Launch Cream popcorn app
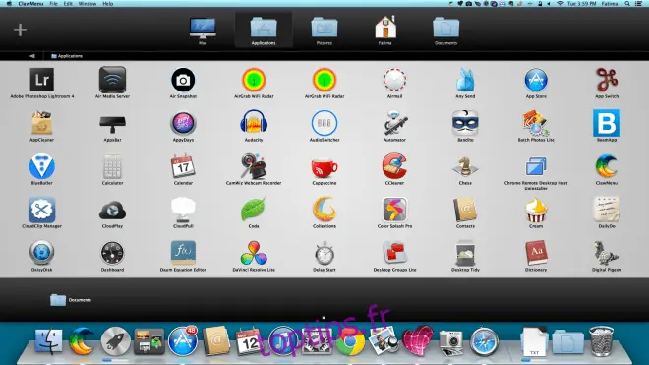649x365 pixels. click(x=536, y=211)
